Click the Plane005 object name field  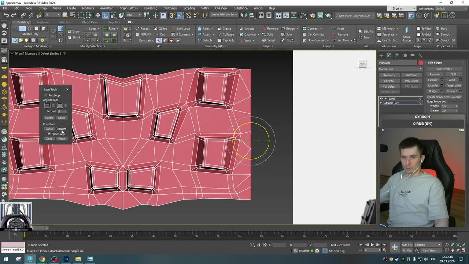click(398, 63)
